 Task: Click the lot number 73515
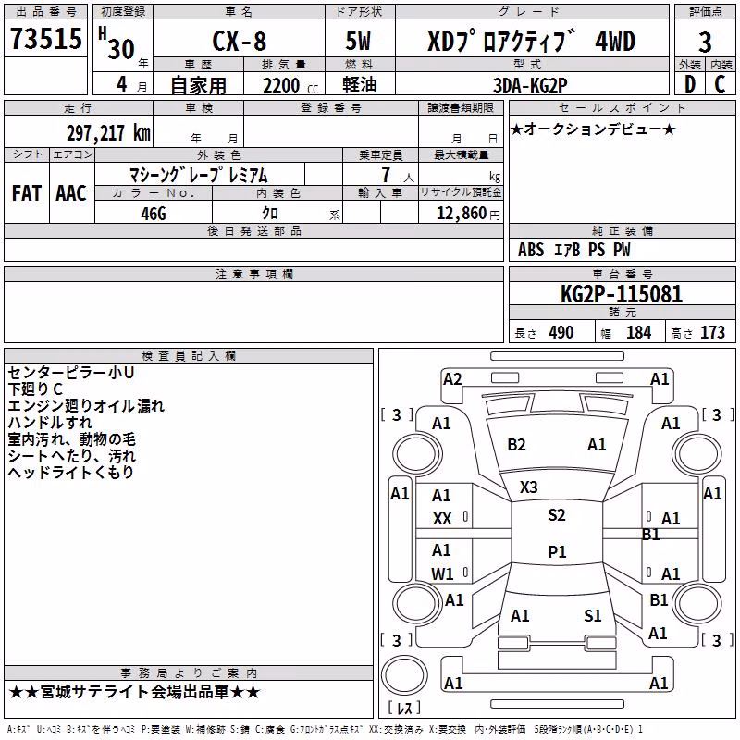[45, 38]
